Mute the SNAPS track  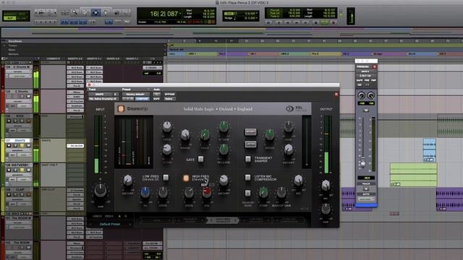(29, 145)
